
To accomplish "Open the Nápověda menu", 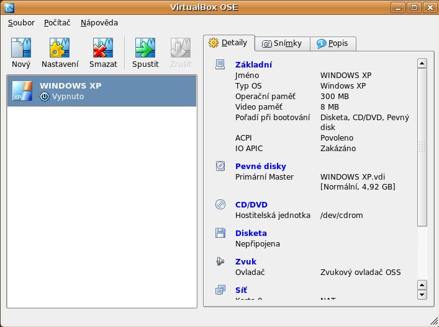I will 99,23.
